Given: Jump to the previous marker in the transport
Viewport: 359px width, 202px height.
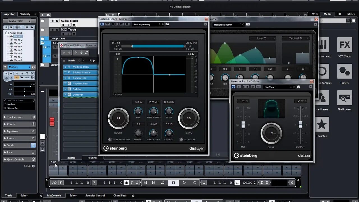Looking at the screenshot, I should pyautogui.click(x=145, y=183).
